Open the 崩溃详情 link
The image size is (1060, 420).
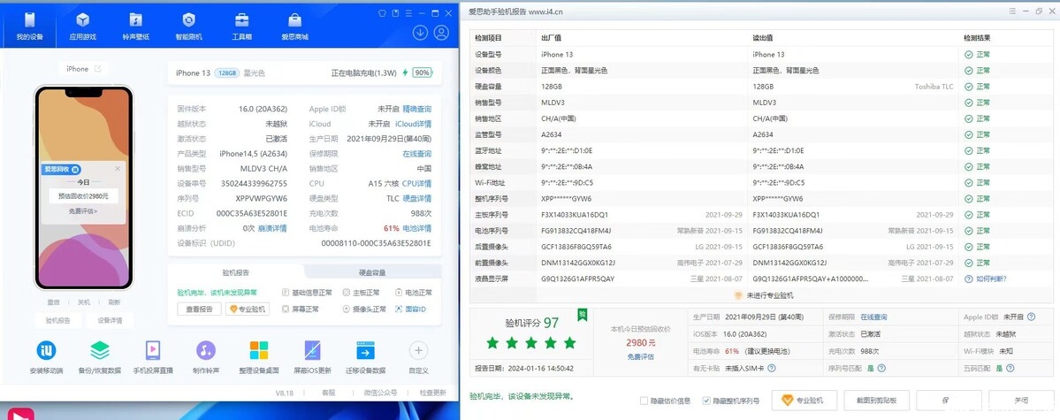click(271, 228)
